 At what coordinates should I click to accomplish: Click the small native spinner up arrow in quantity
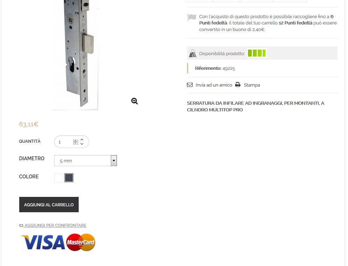point(76,140)
